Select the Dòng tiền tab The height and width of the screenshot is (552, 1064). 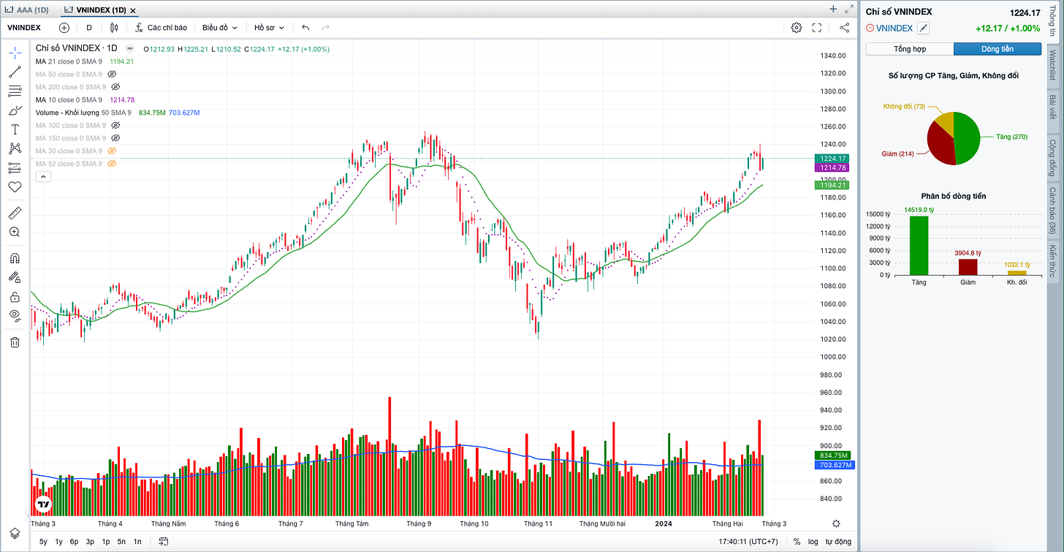tap(997, 49)
